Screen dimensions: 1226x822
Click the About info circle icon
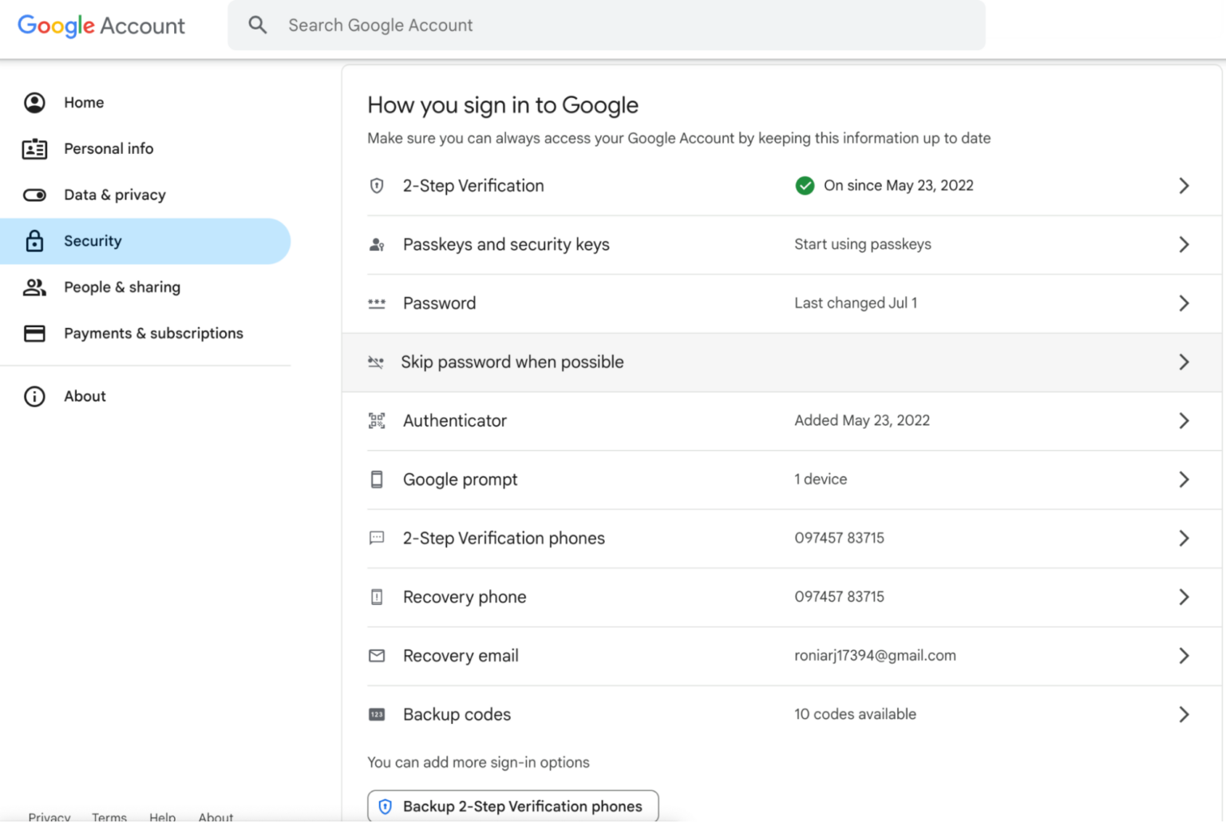pyautogui.click(x=34, y=396)
